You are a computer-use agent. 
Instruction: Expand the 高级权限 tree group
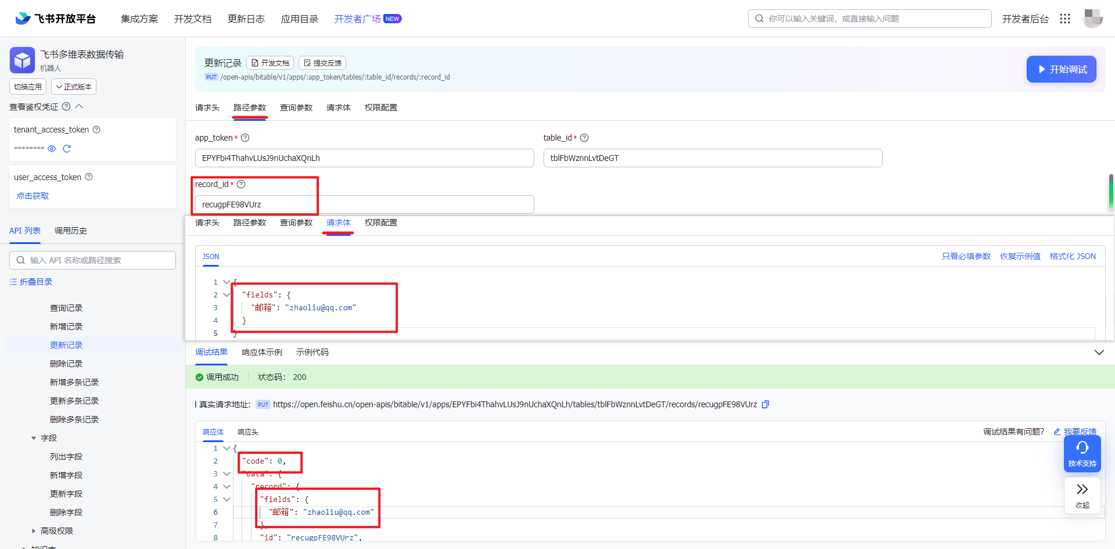click(x=34, y=531)
